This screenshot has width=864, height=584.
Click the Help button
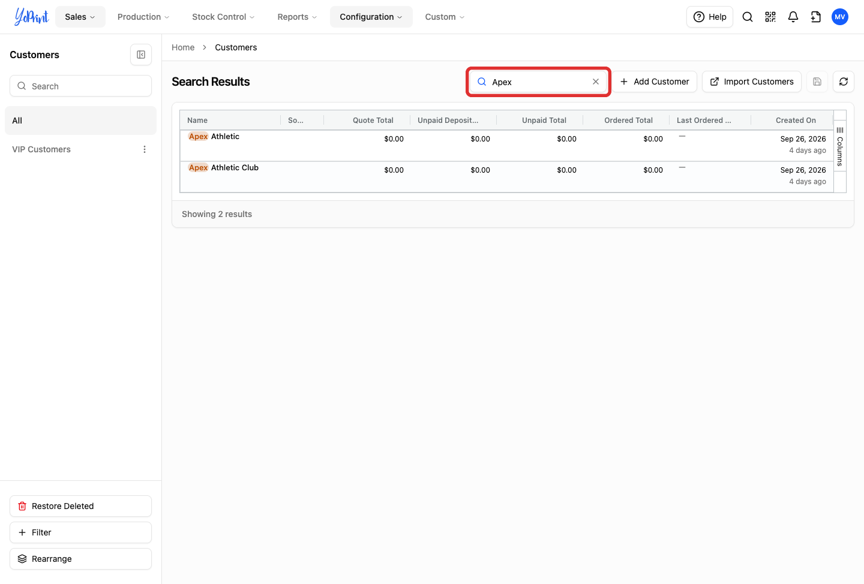[710, 17]
